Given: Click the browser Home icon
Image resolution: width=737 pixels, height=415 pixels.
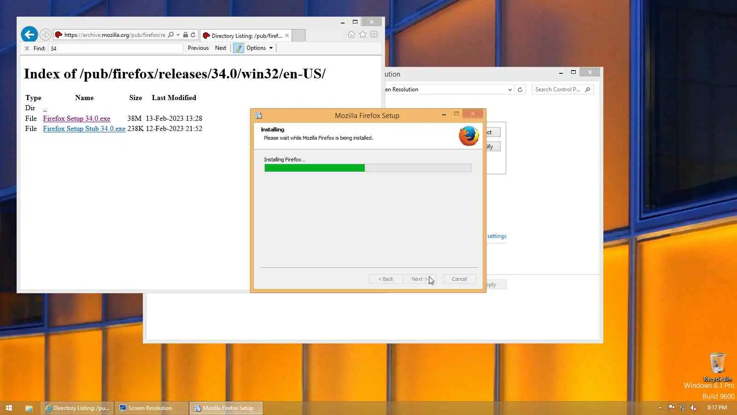Looking at the screenshot, I should coord(351,35).
